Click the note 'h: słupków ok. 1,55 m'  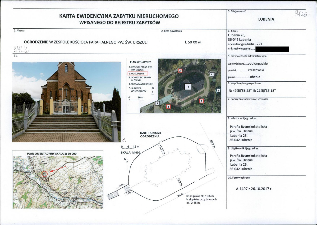200,196
